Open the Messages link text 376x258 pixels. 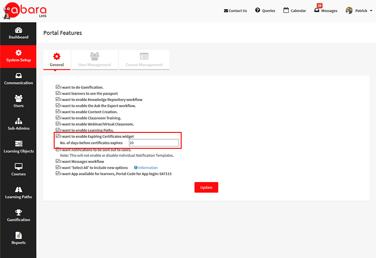[x=329, y=11]
